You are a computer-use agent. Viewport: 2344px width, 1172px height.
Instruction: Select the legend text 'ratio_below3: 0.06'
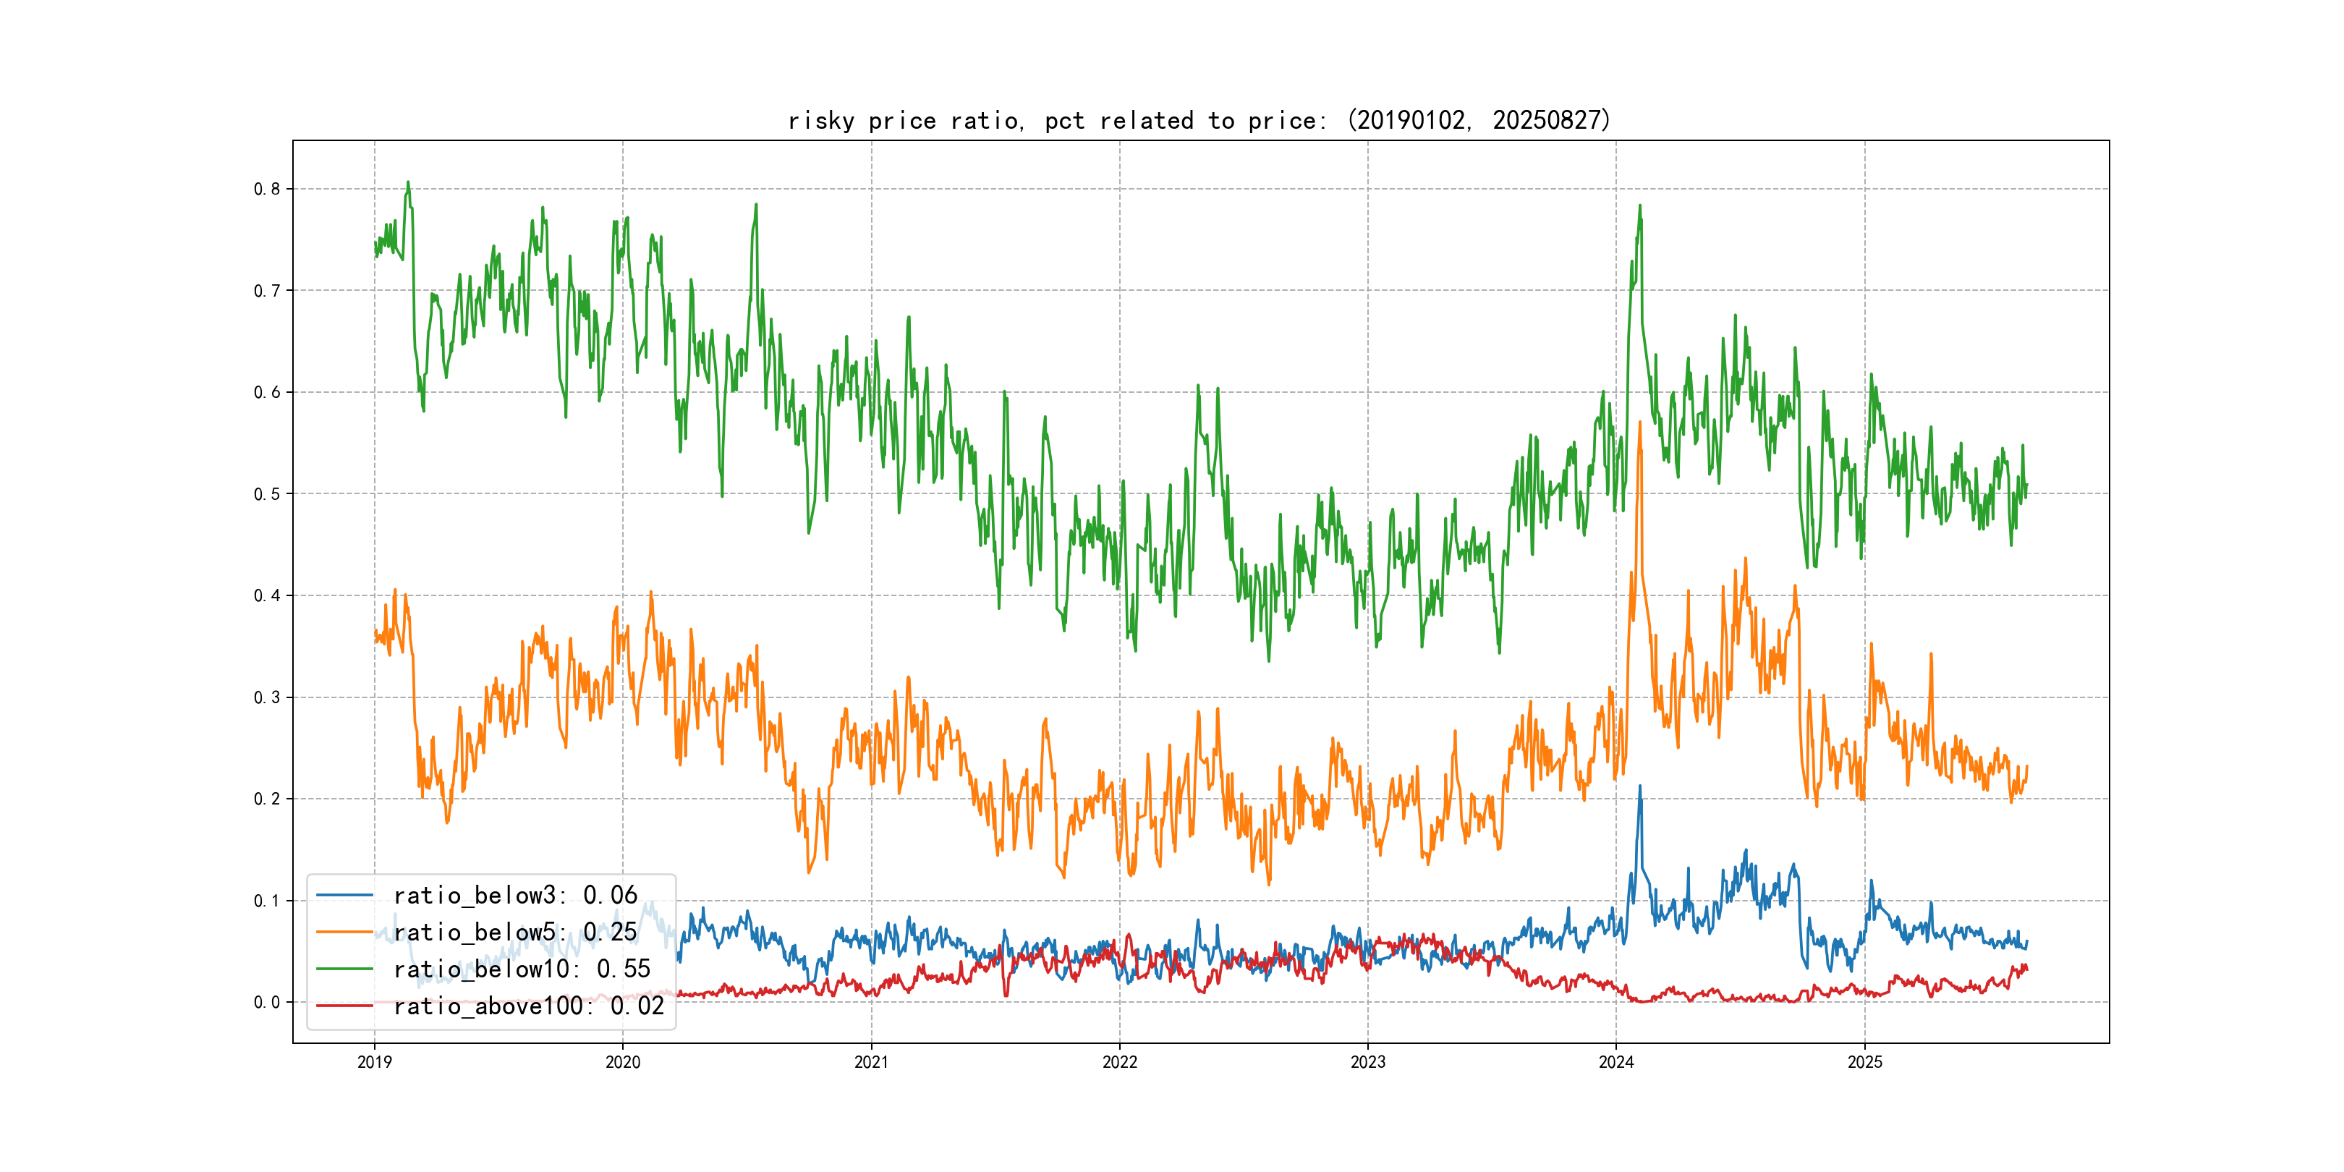(515, 896)
